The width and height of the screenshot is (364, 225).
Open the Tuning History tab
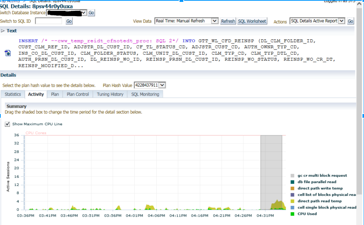coord(110,94)
